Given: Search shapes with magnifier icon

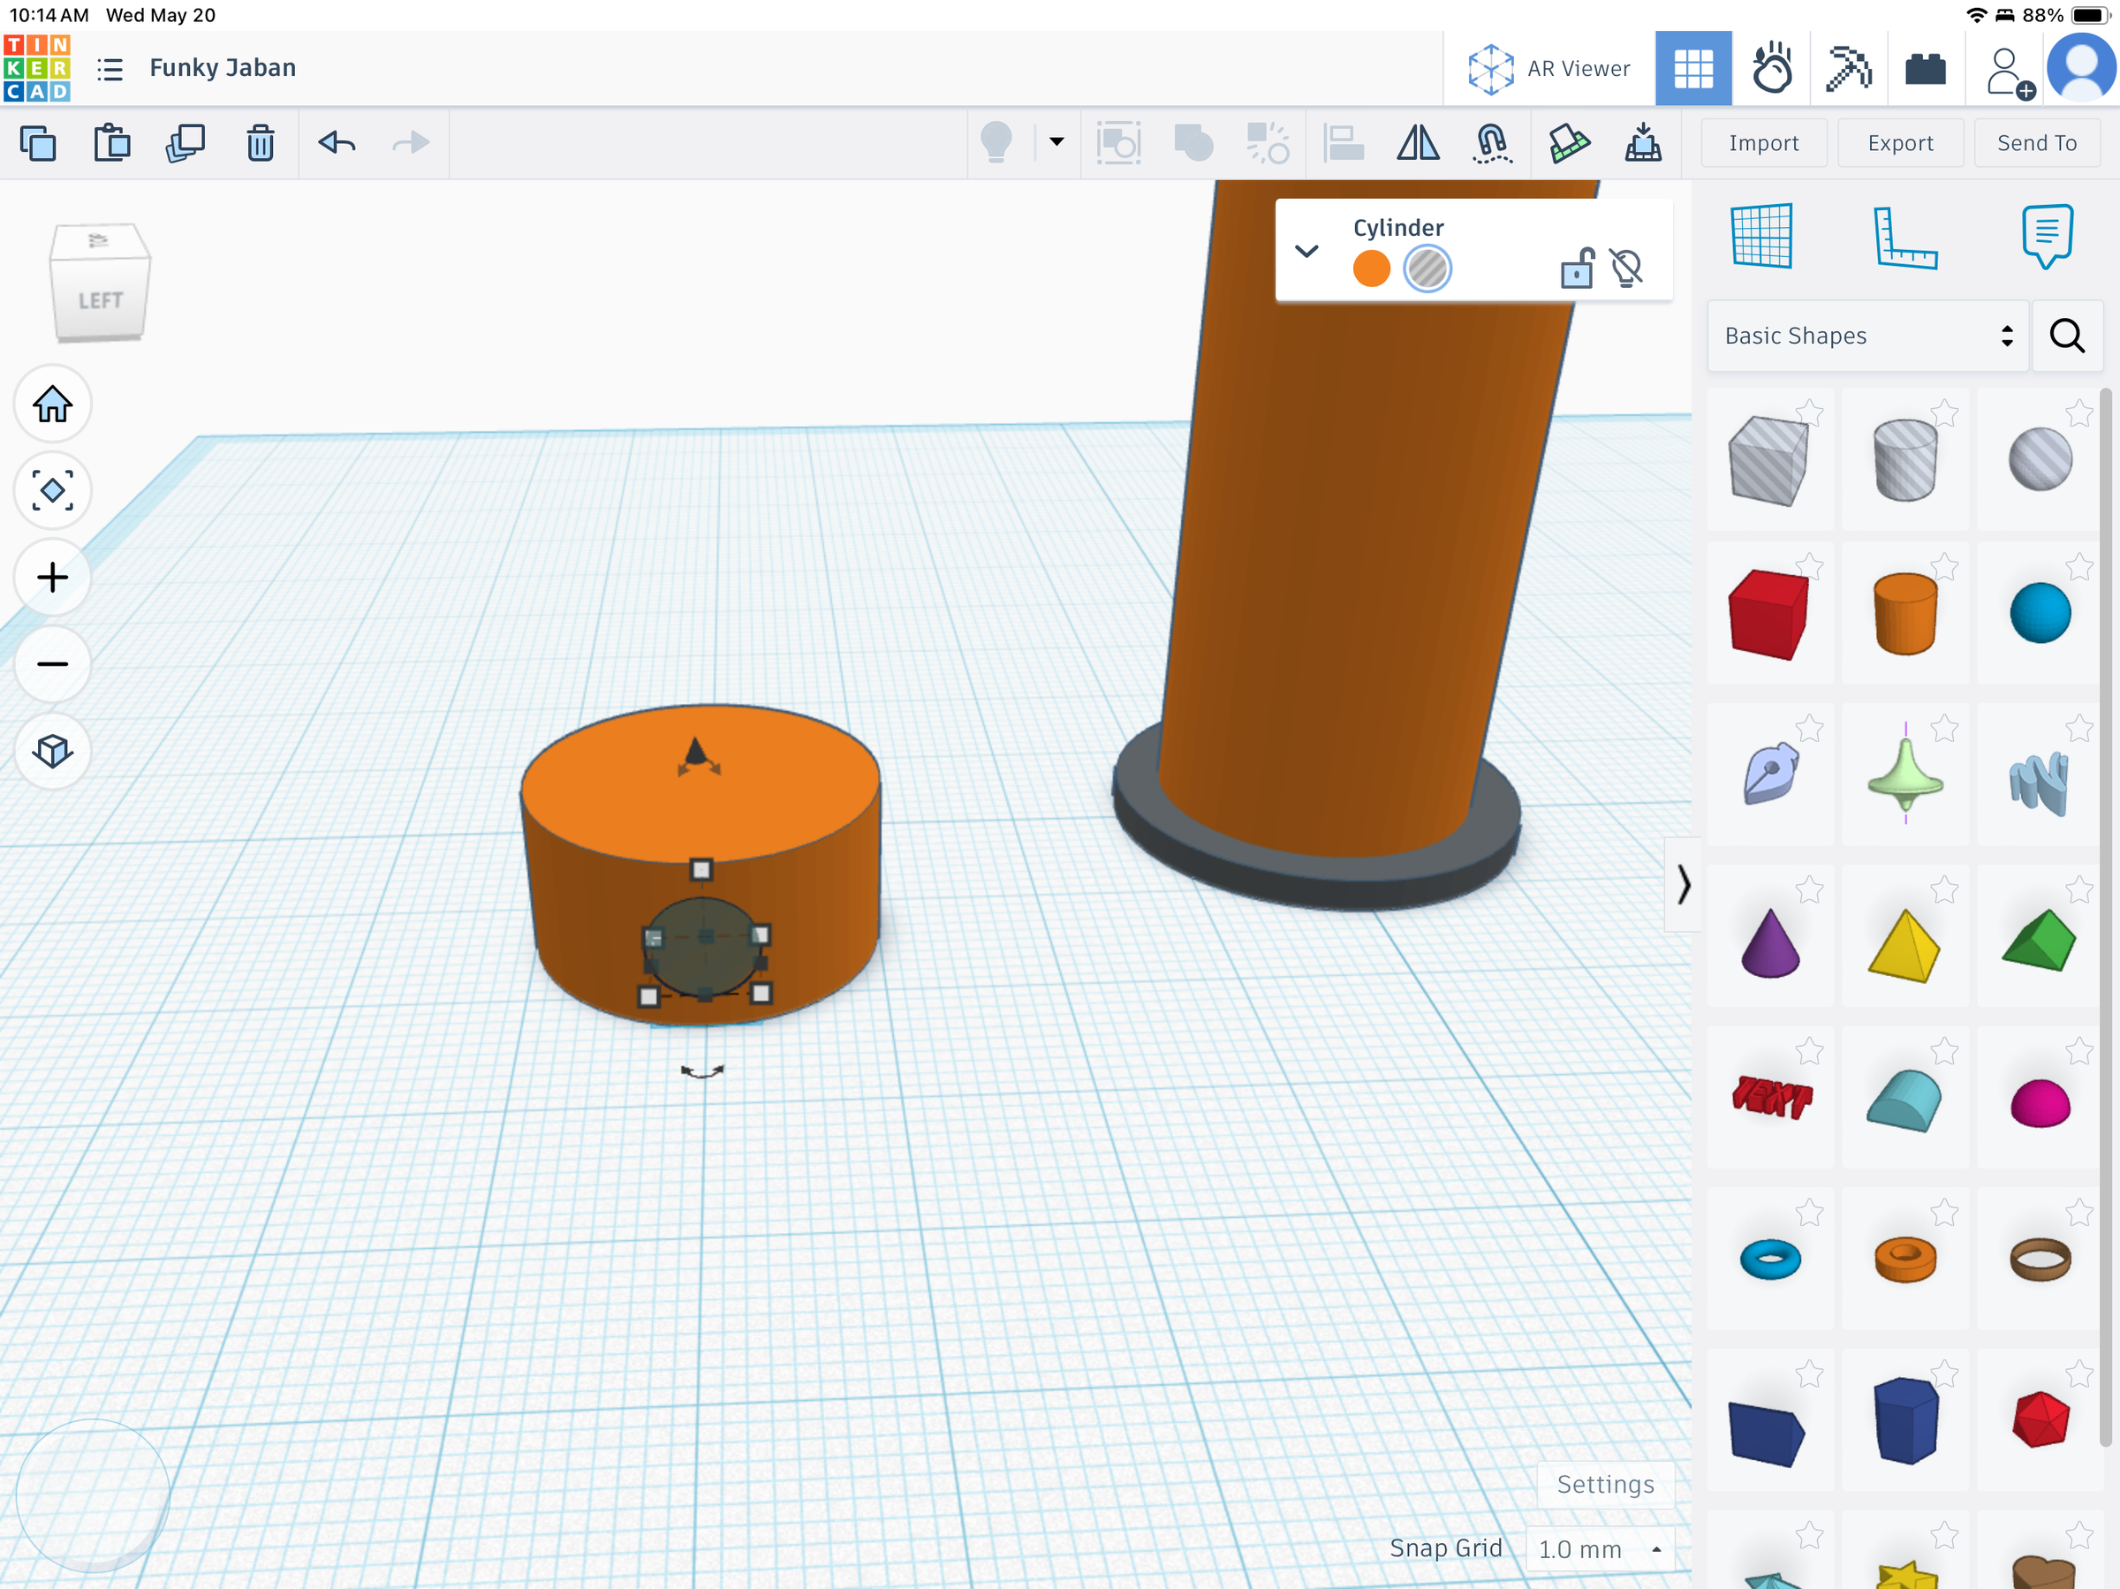Looking at the screenshot, I should [2067, 337].
